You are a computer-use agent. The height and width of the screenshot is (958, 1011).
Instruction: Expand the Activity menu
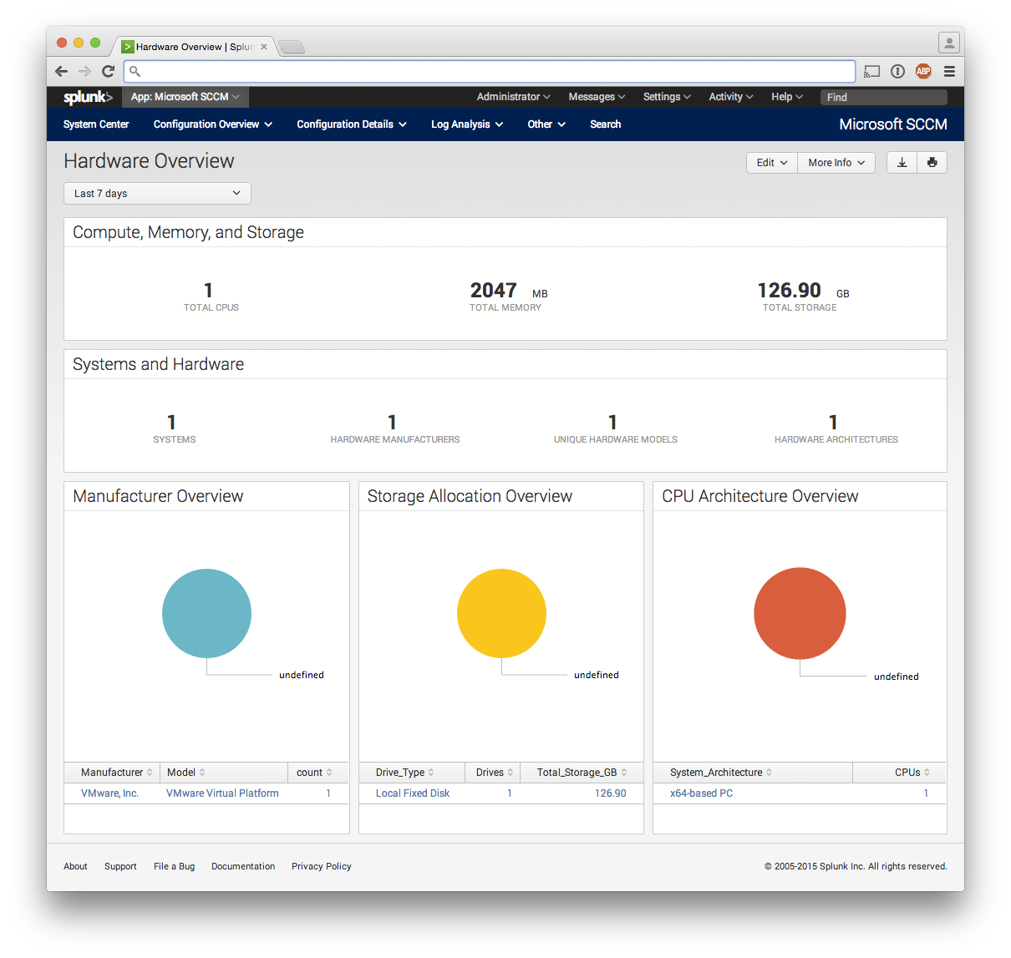(731, 97)
